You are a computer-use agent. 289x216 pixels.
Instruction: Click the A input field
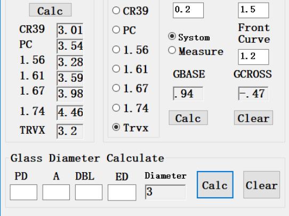(x=56, y=192)
